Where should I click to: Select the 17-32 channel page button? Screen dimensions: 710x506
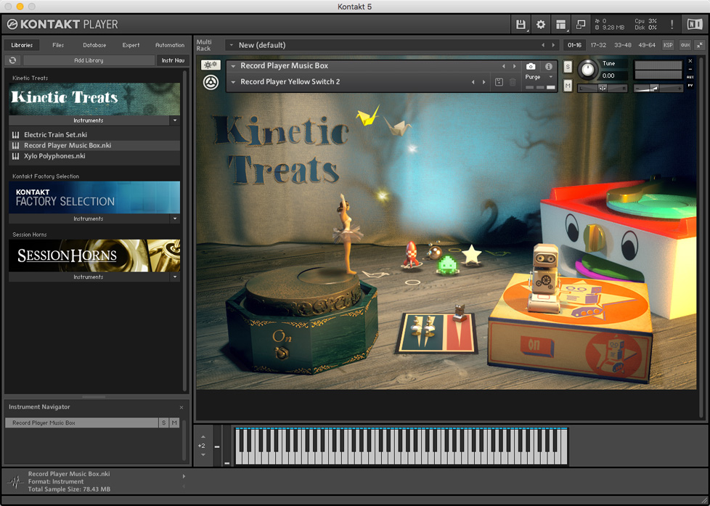(598, 45)
